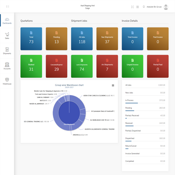
Task: Click the ADEN STAR CARGO & CLEARING label
Action: 99,96
